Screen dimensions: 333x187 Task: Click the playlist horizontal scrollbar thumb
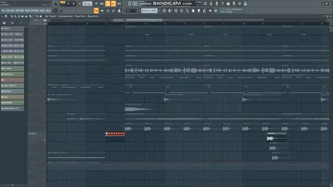[x=137, y=20]
